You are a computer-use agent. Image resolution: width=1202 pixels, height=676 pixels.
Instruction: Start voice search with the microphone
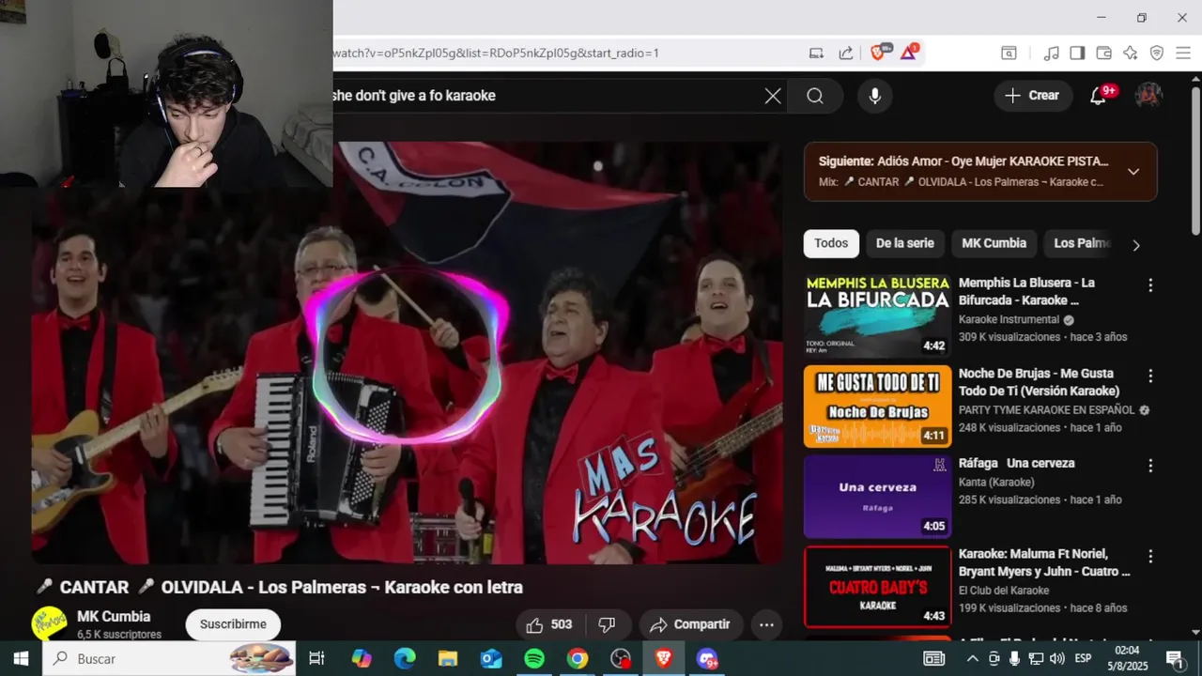pyautogui.click(x=874, y=96)
